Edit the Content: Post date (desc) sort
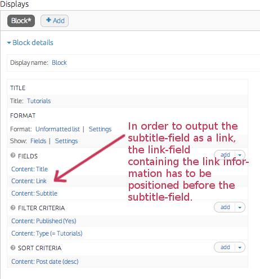Viewport: 260px width, 279px height. (x=45, y=262)
